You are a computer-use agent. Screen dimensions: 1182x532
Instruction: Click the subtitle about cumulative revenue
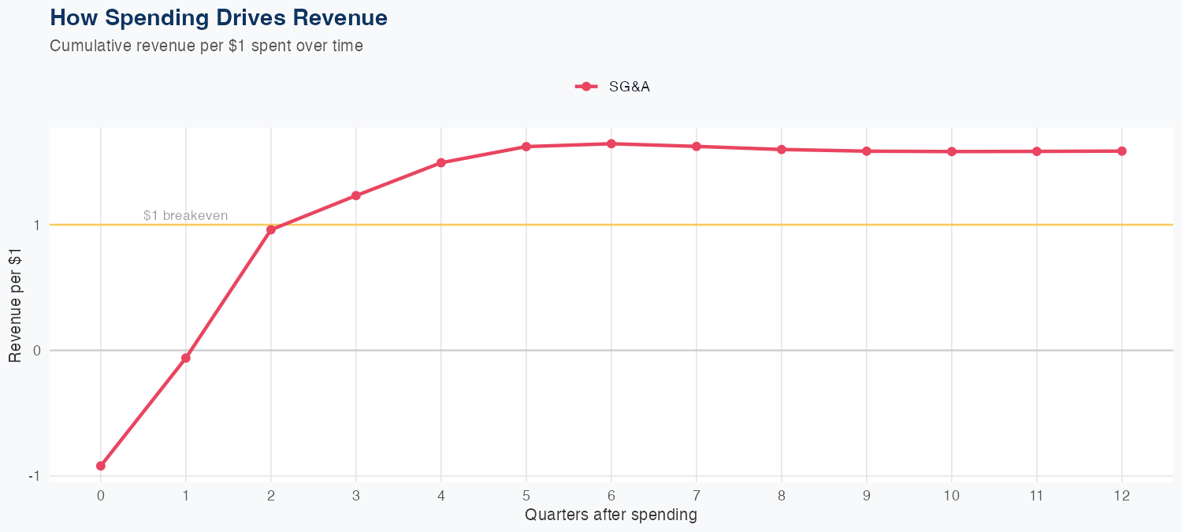[206, 46]
